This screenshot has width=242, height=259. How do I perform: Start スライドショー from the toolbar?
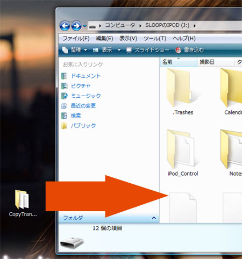[148, 50]
